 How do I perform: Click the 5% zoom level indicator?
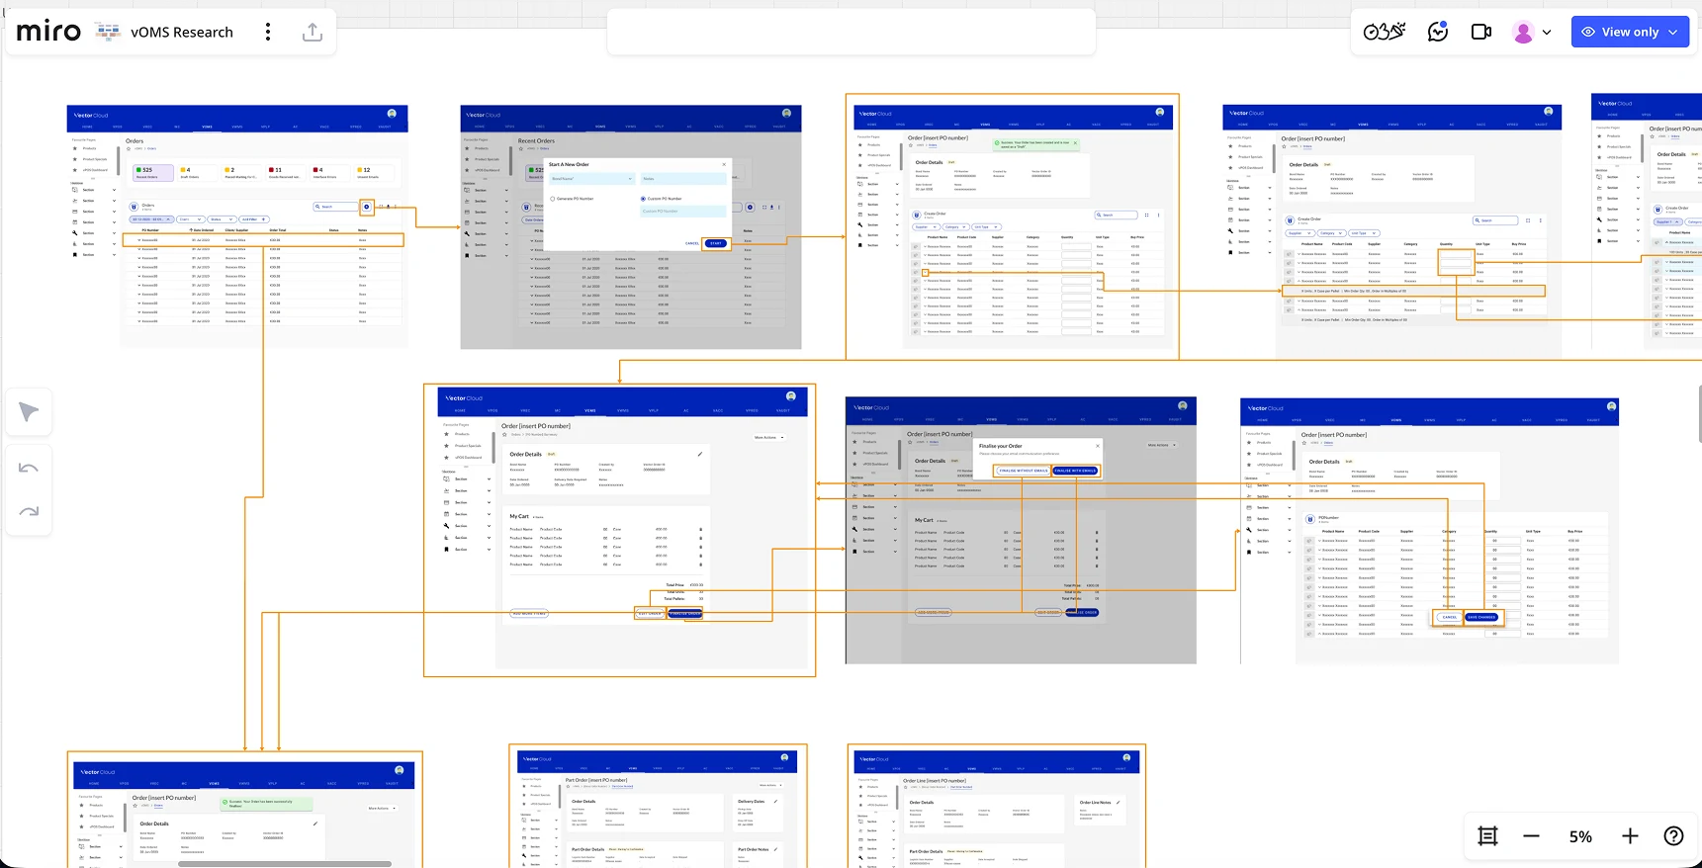(x=1580, y=836)
